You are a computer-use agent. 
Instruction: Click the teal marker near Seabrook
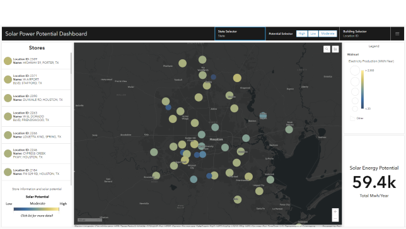click(x=270, y=179)
